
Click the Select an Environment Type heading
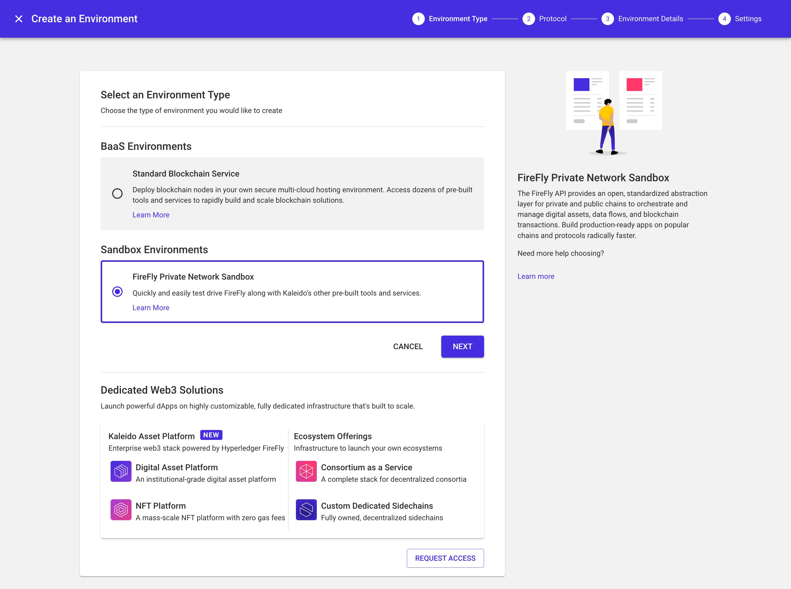click(x=165, y=95)
